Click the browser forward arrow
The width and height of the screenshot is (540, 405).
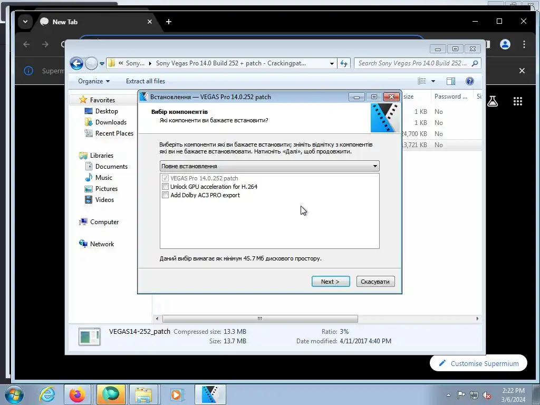[45, 44]
